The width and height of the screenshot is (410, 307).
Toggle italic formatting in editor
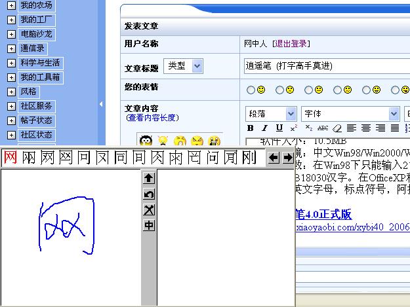tap(264, 128)
